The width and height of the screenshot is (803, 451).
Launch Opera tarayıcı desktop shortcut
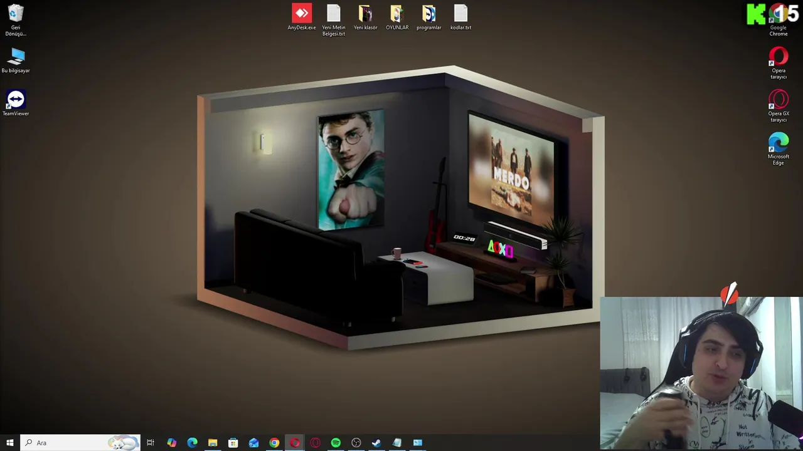779,63
